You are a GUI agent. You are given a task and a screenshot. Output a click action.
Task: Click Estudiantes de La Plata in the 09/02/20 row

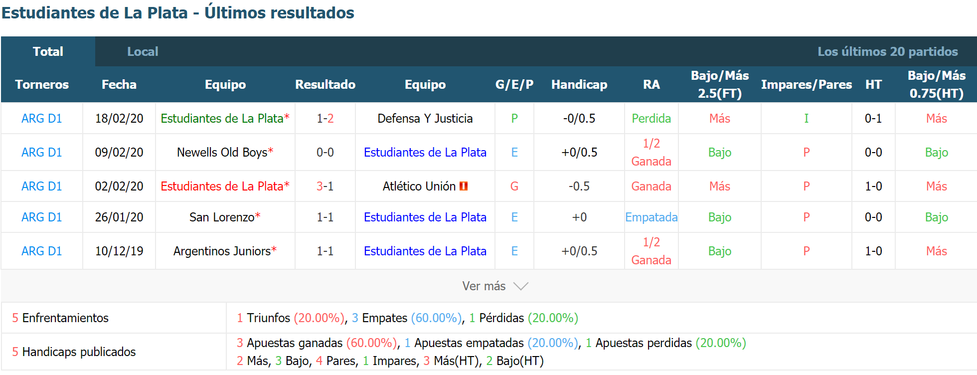coord(425,153)
